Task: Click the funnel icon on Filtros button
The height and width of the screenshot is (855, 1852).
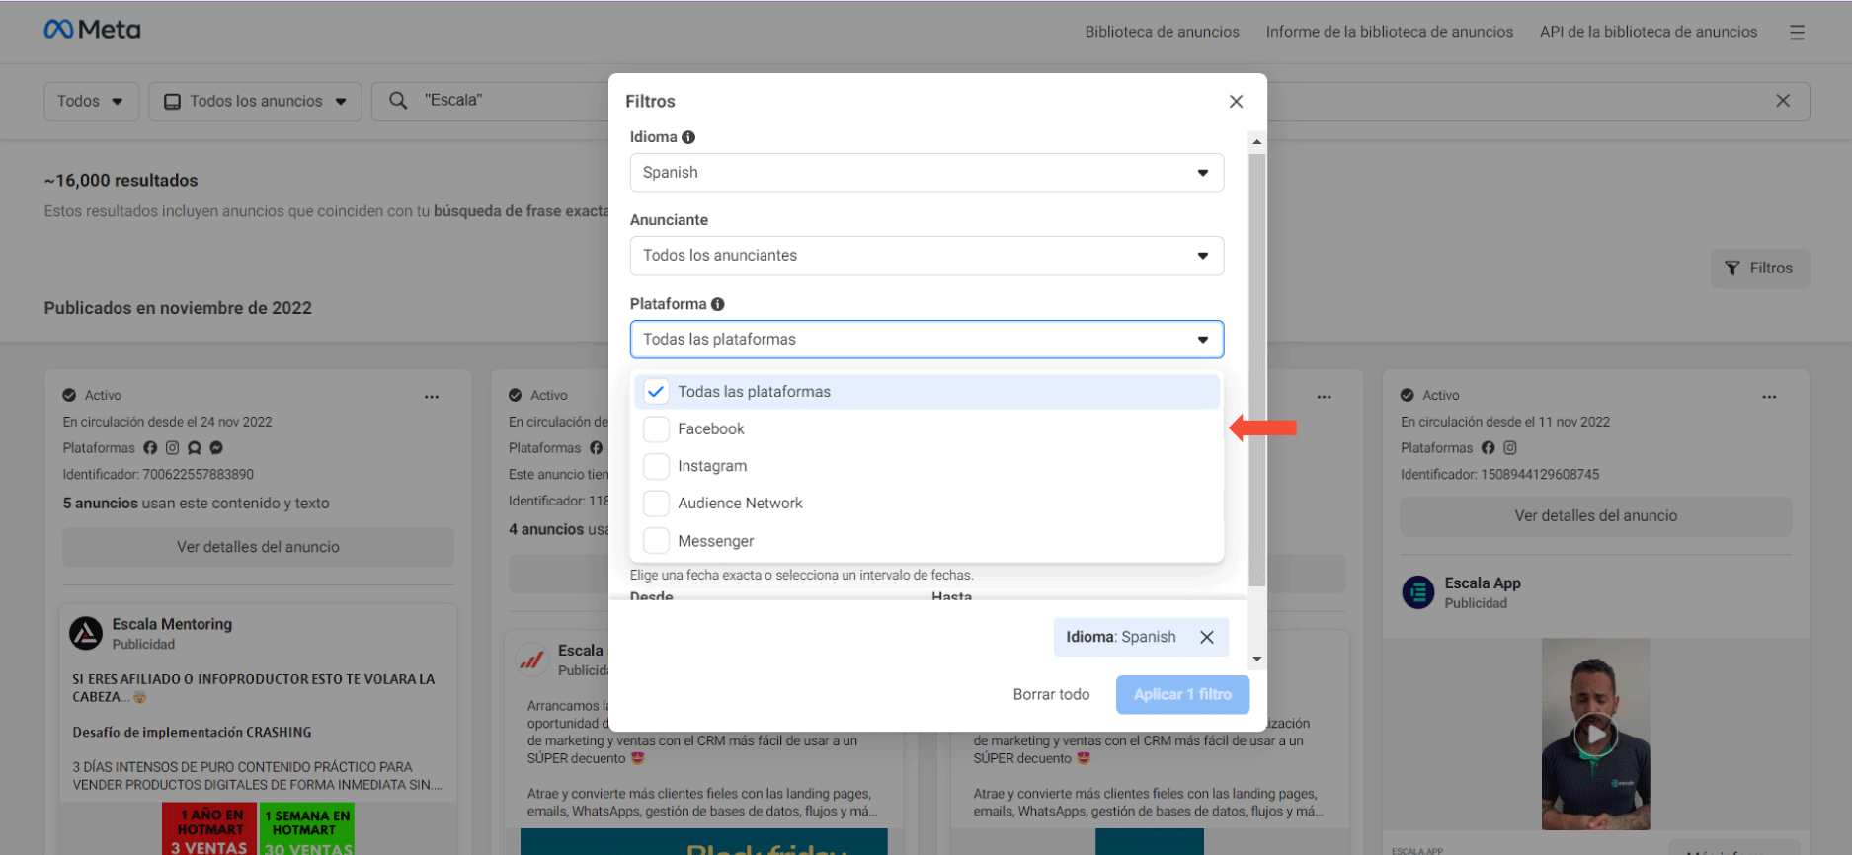Action: click(1732, 268)
